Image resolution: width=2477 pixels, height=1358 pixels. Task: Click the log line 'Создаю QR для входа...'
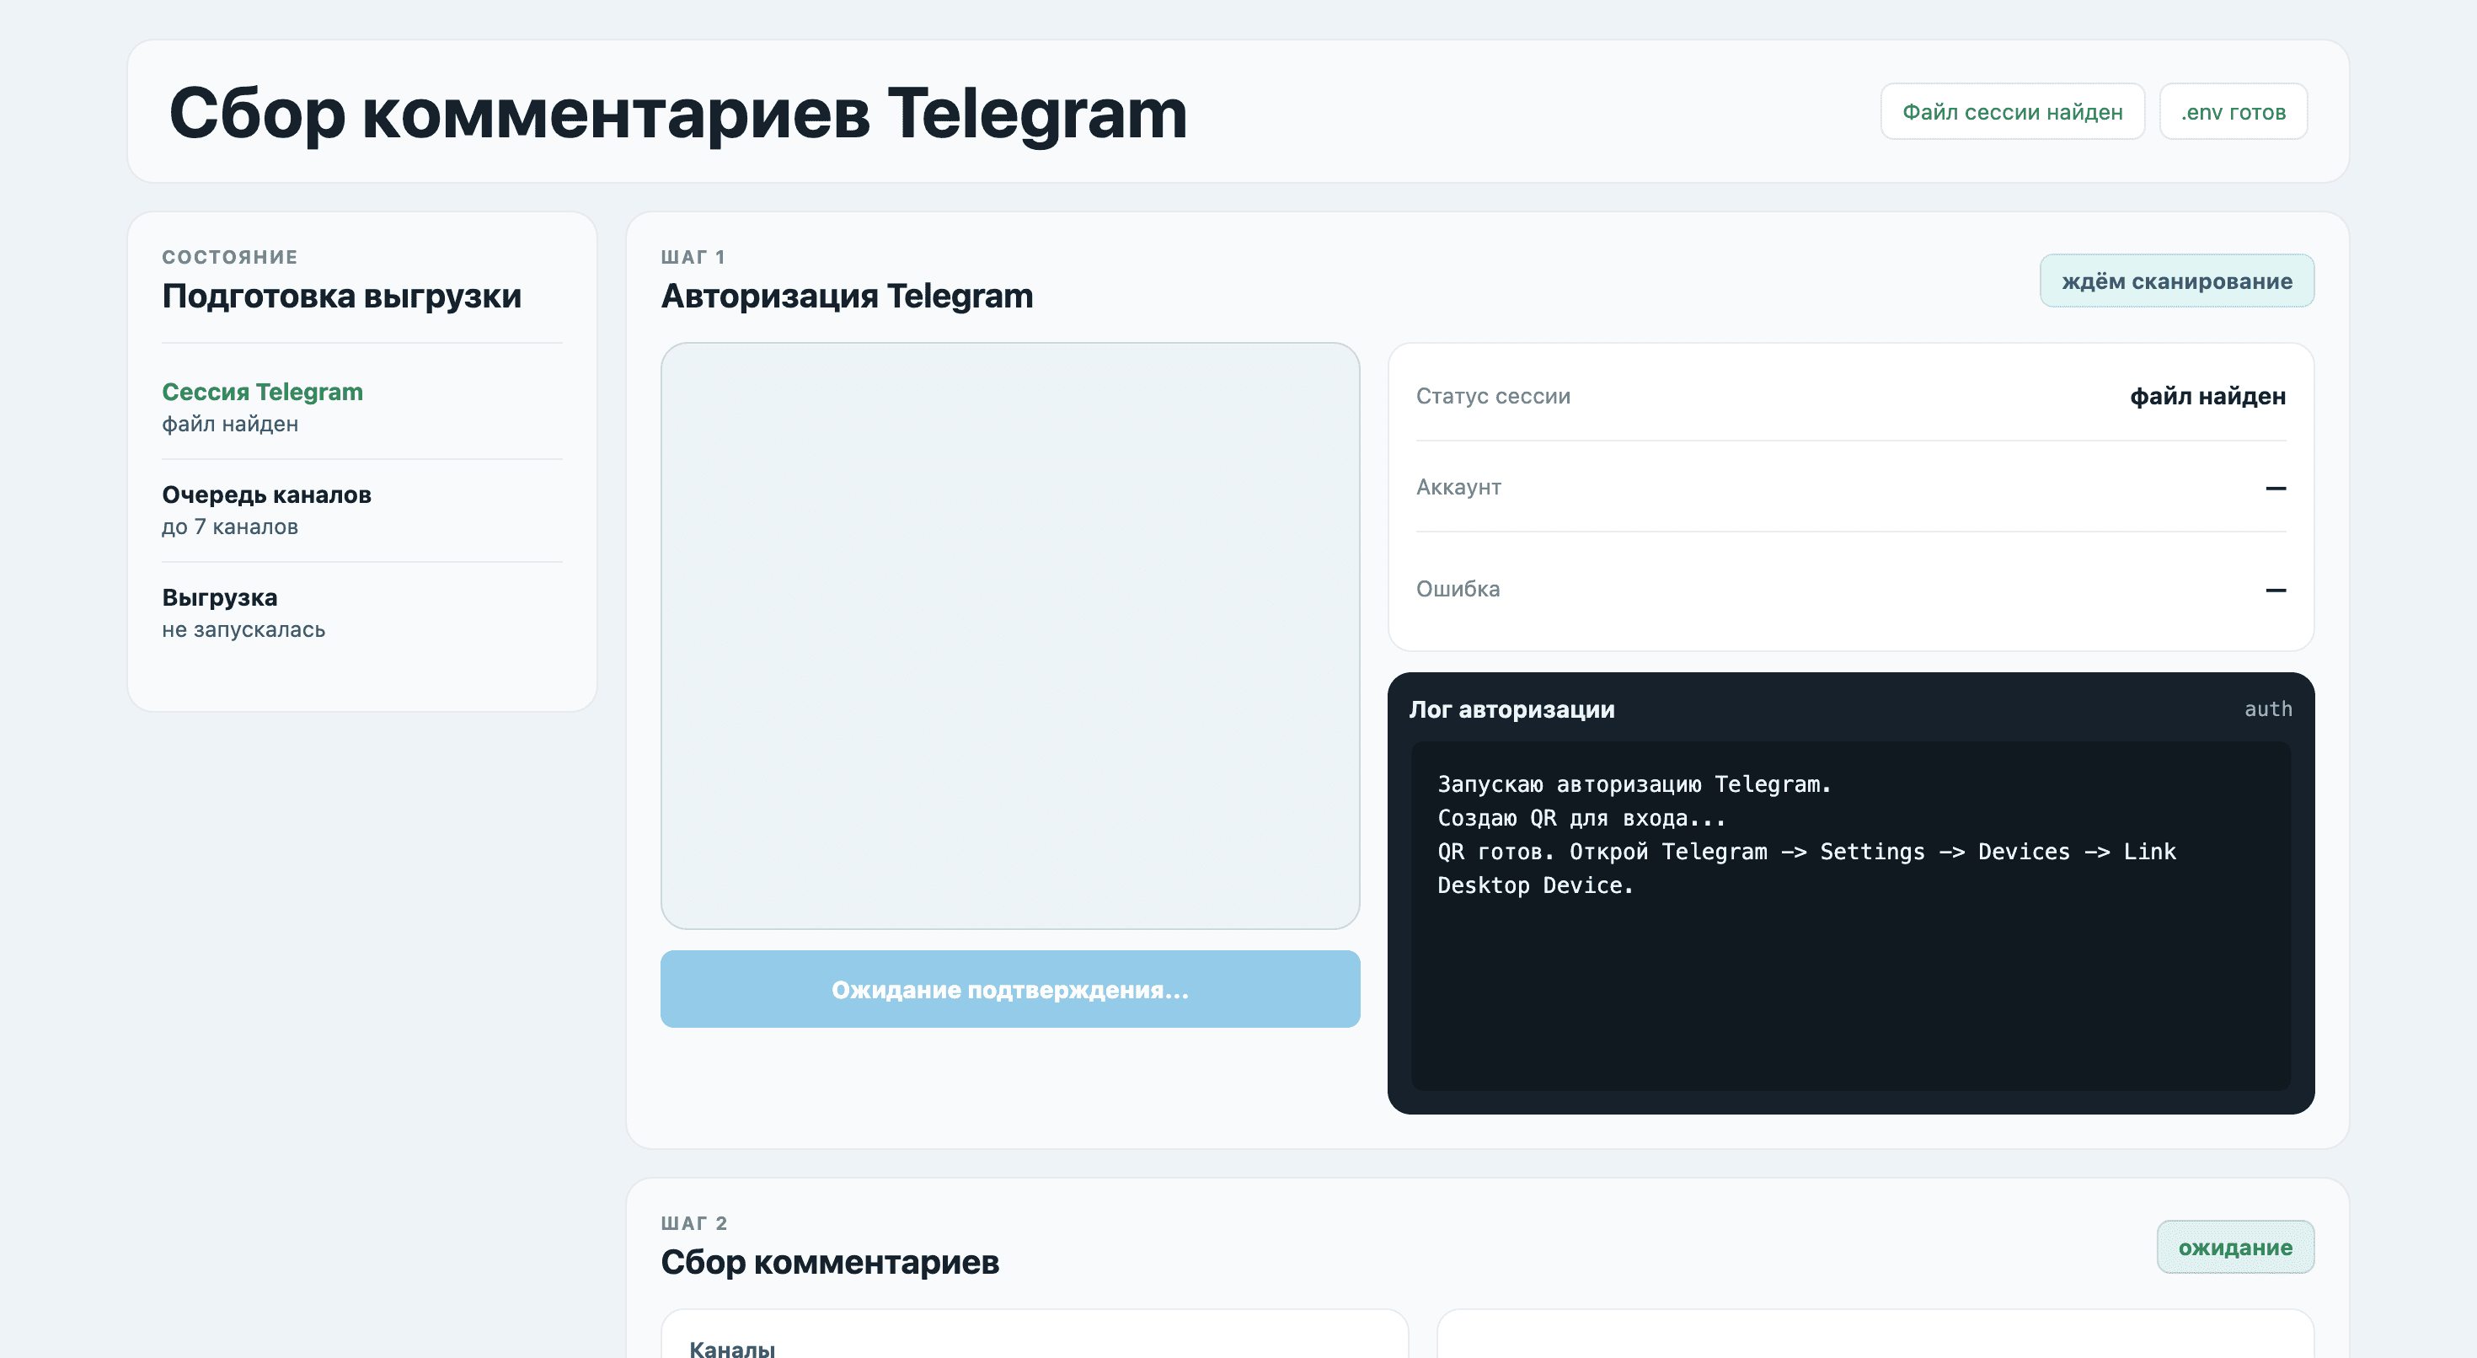tap(1581, 817)
